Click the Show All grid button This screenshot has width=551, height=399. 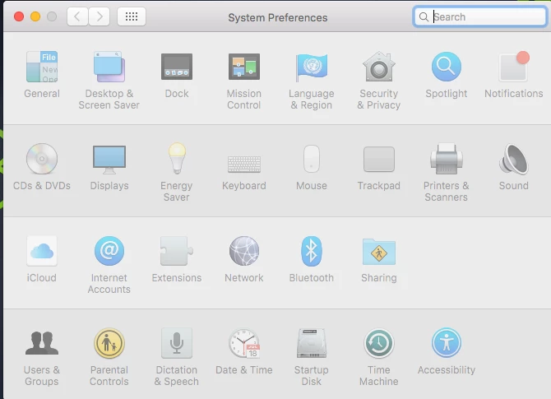click(132, 16)
